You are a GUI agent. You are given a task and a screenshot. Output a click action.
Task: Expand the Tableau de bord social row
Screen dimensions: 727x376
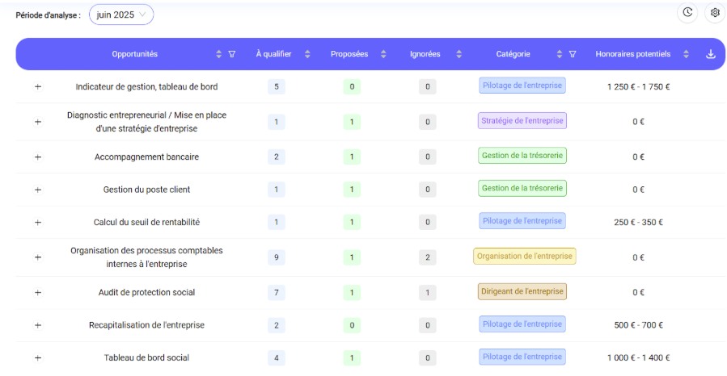point(38,357)
